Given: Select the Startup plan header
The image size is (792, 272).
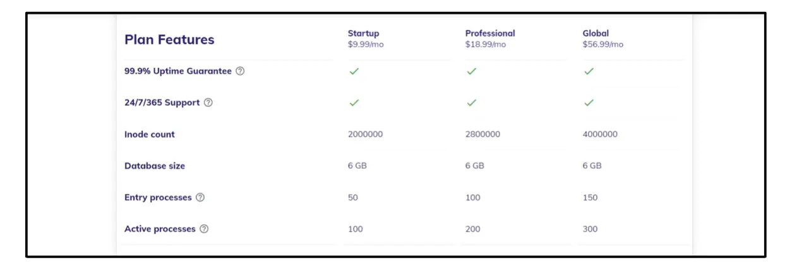Looking at the screenshot, I should click(363, 33).
